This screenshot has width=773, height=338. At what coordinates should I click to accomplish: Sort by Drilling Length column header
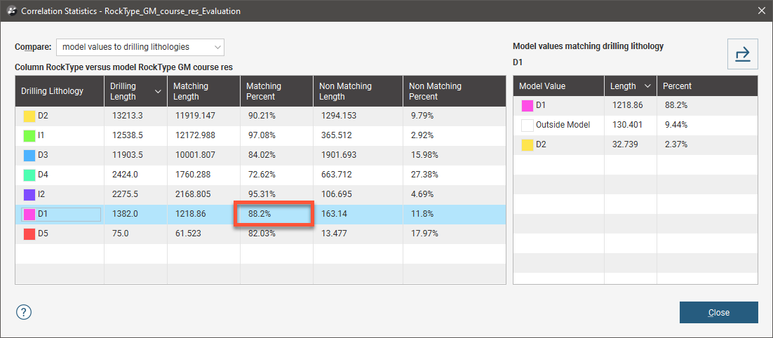[x=135, y=91]
